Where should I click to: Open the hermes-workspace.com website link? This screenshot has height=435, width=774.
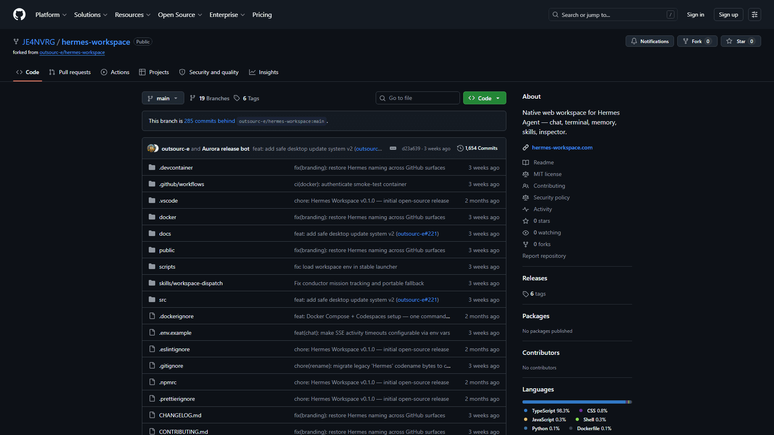pos(562,147)
